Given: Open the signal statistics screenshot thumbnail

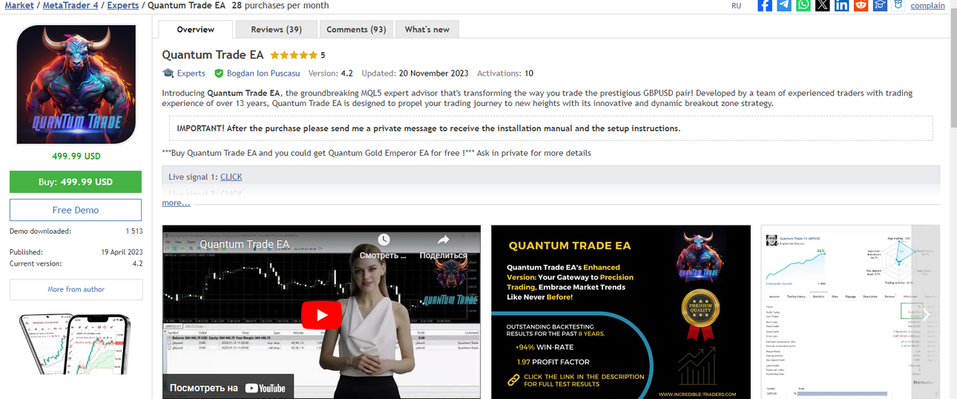Looking at the screenshot, I should pos(836,311).
